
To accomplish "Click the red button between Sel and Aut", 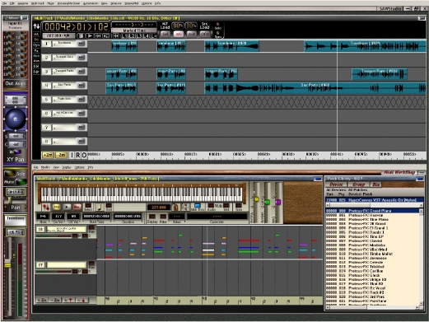I will [179, 34].
